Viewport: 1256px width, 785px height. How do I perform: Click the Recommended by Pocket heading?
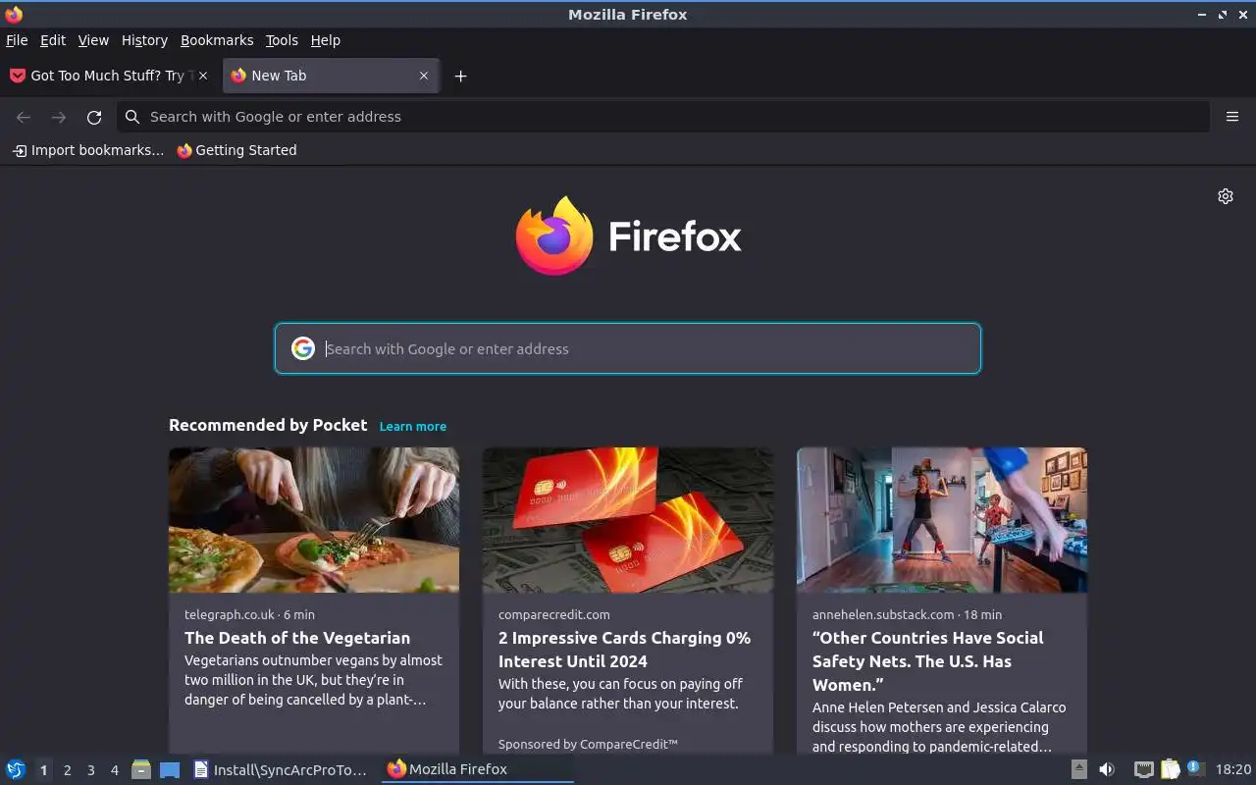268,425
